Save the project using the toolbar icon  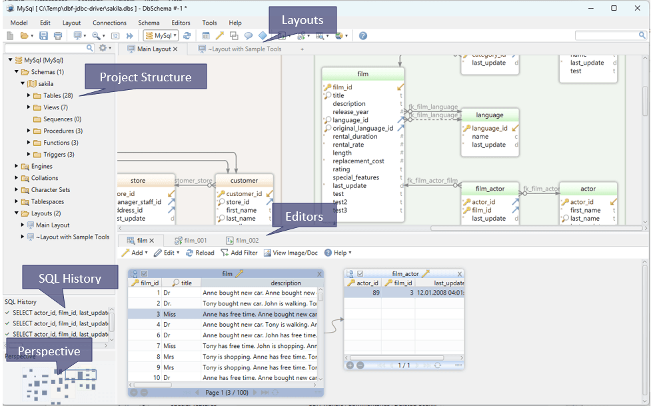[x=43, y=36]
